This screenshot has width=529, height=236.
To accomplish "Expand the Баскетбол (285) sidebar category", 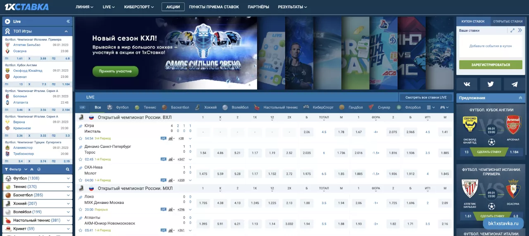I will (x=68, y=195).
